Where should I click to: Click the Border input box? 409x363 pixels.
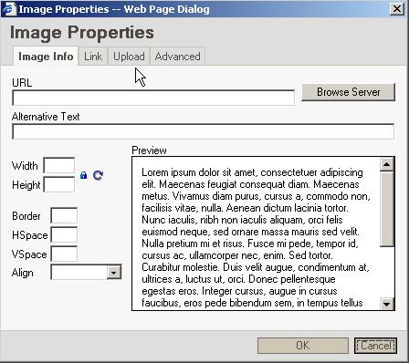[x=64, y=215]
